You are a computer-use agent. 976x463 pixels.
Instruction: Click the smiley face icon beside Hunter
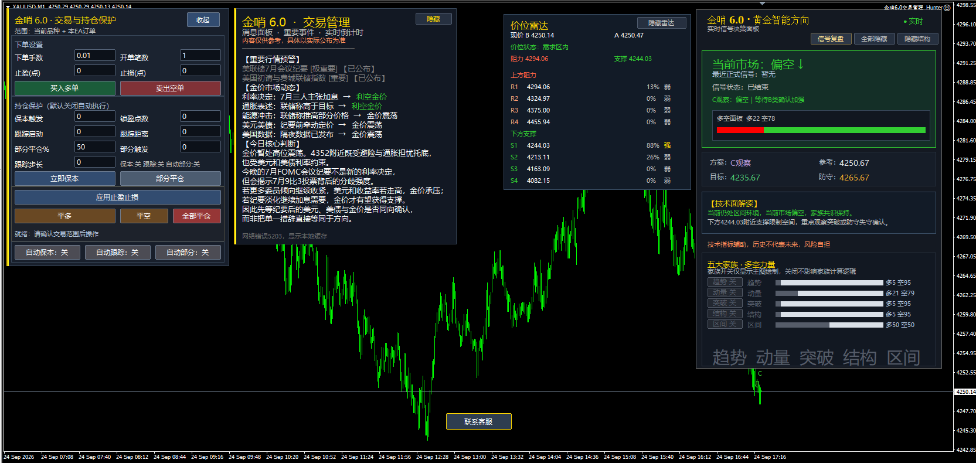coord(947,8)
